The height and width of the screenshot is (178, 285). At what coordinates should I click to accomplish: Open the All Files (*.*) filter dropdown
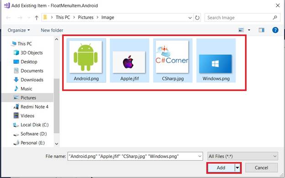[x=243, y=156]
